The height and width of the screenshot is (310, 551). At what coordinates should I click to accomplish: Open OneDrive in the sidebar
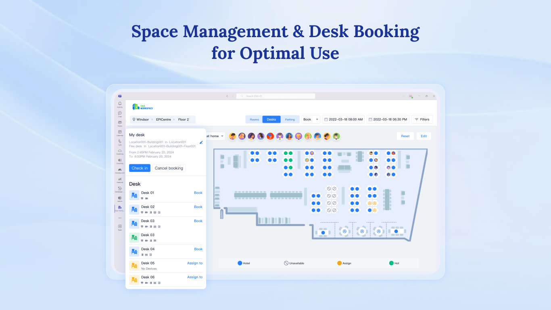[x=120, y=151]
